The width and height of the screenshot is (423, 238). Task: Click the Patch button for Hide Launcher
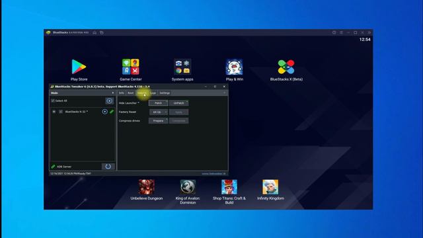[159, 103]
